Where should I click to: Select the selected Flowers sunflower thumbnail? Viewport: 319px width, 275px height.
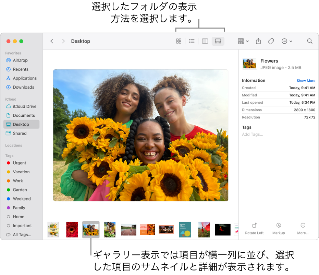(x=91, y=230)
